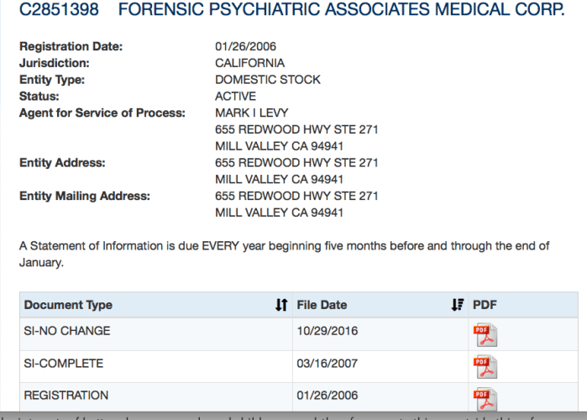Viewport: 587px width, 420px height.
Task: Click the Statement of Information notice text
Action: (284, 254)
